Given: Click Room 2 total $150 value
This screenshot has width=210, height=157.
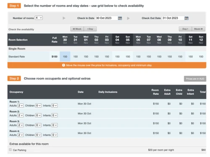Looking at the screenshot, I should click(x=203, y=113).
